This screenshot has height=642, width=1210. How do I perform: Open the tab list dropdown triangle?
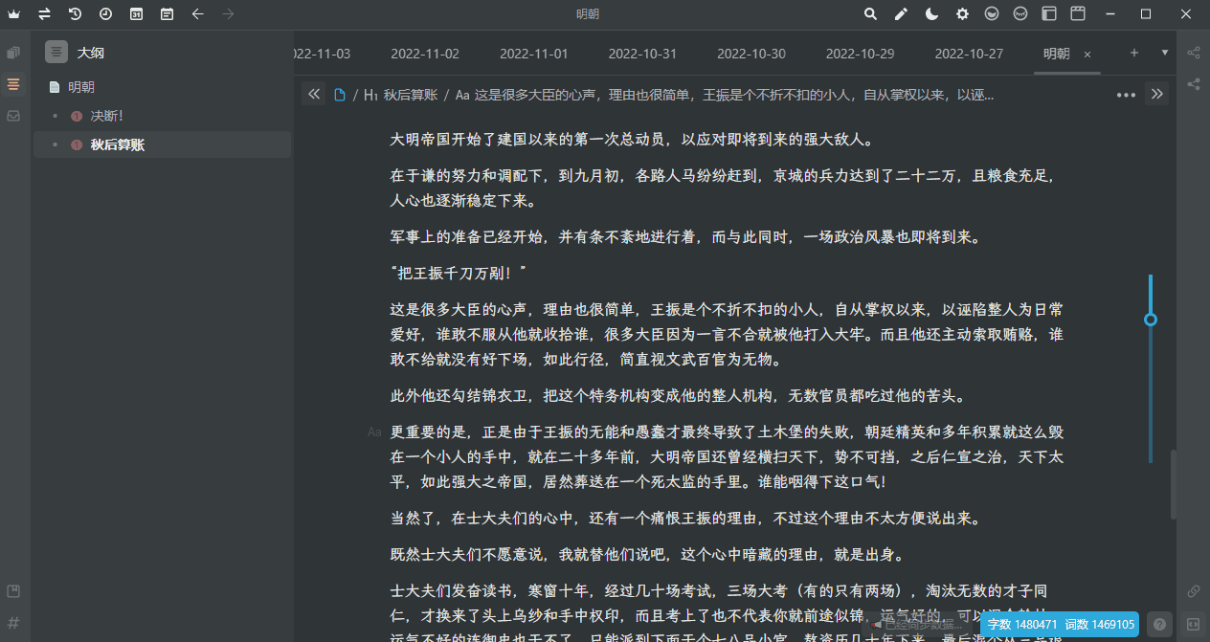point(1165,53)
